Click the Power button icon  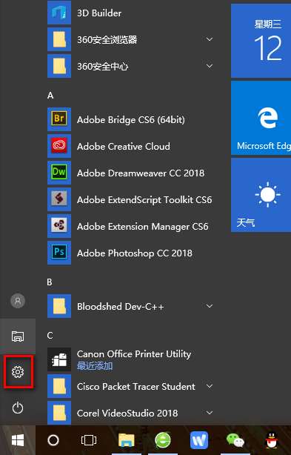point(18,408)
